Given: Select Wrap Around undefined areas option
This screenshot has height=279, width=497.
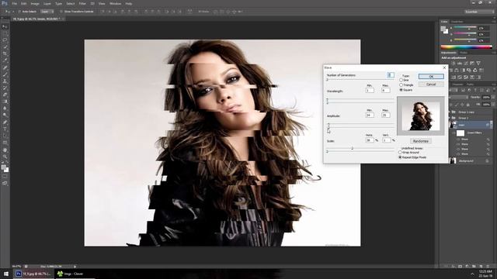Looking at the screenshot, I should [400, 153].
